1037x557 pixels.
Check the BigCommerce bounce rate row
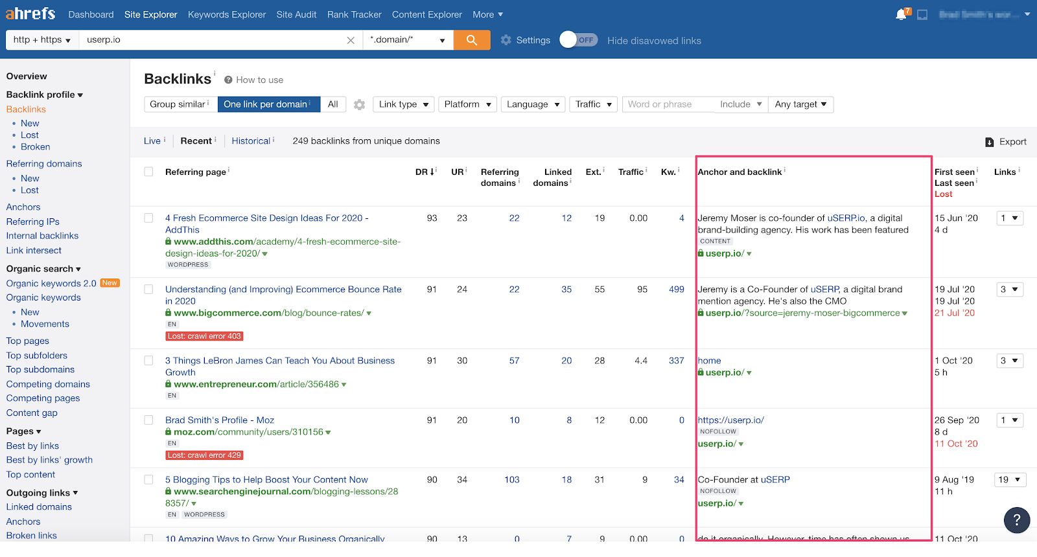pyautogui.click(x=148, y=290)
